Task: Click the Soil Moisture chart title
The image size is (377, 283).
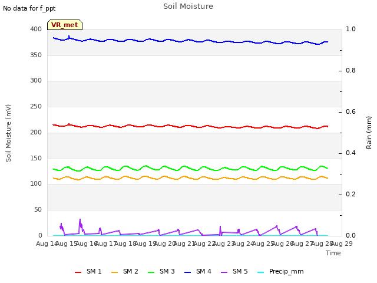Action: 188,6
